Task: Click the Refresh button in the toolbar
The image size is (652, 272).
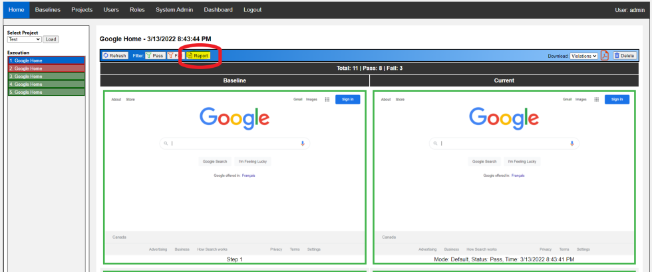Action: [x=115, y=56]
